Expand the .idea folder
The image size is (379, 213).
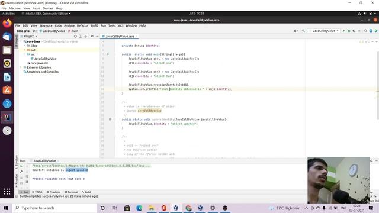[x=24, y=46]
